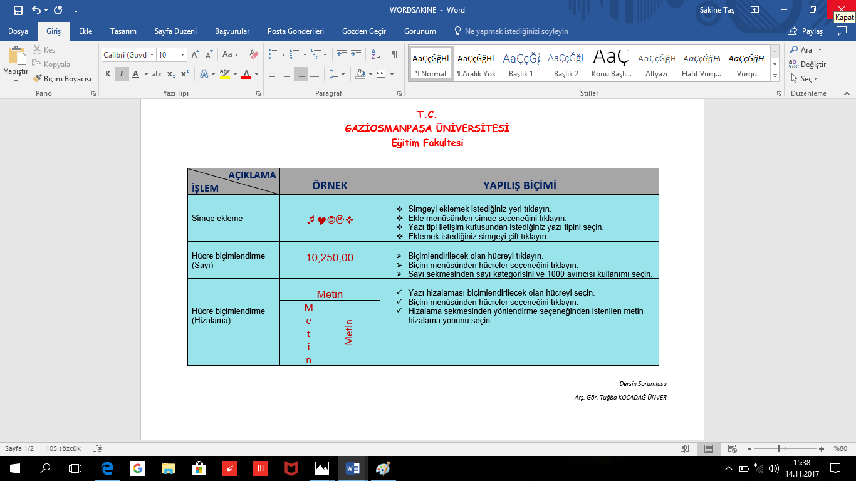Click the Paylaş share button
This screenshot has height=481, width=856.
point(806,31)
